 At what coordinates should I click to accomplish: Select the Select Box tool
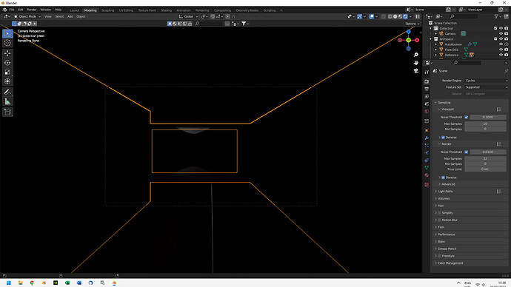pos(7,33)
